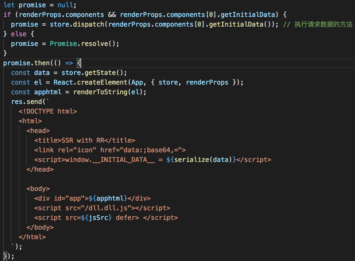Click the '} else {' line
355x261 pixels.
click(19, 34)
